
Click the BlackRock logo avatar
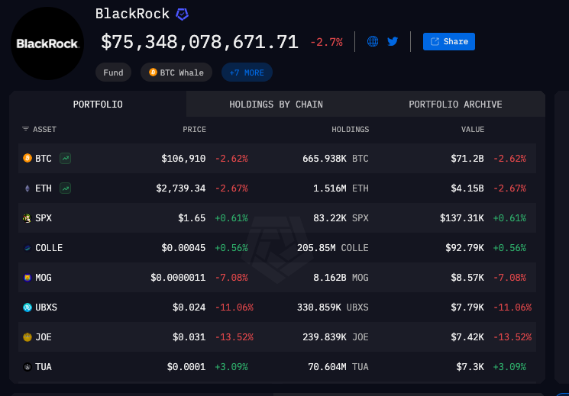point(47,43)
